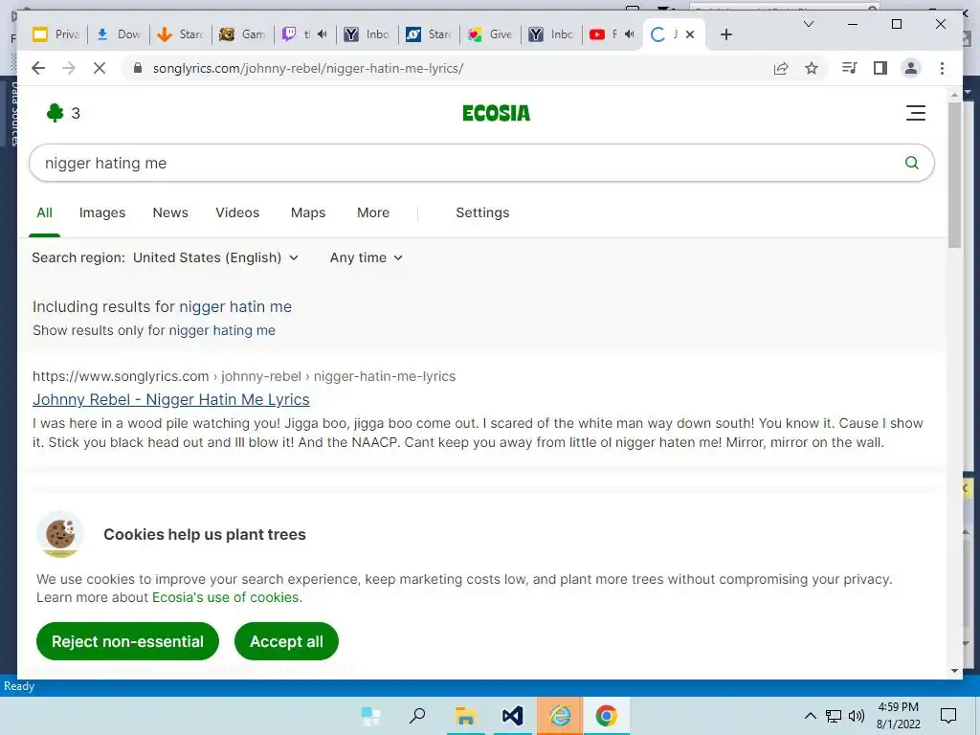Close the active loading tab
980x735 pixels.
click(690, 34)
